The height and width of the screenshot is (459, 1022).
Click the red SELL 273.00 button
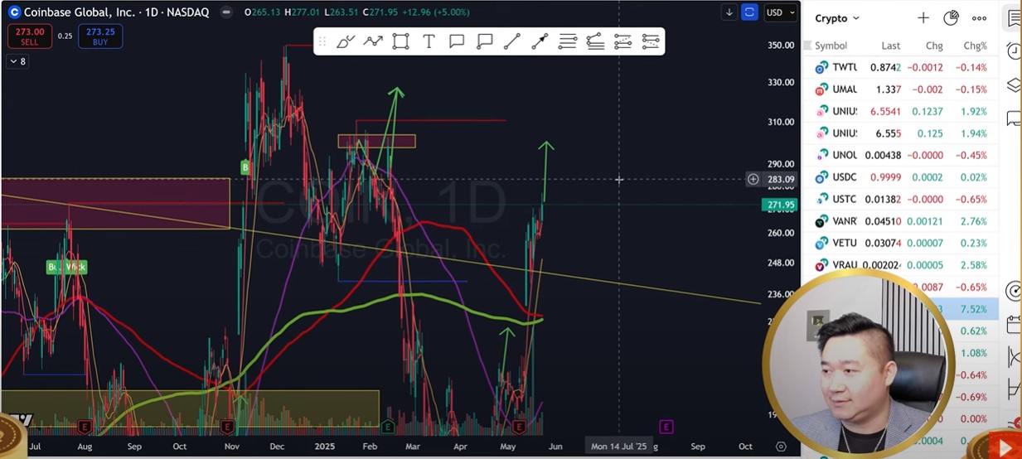[x=31, y=36]
